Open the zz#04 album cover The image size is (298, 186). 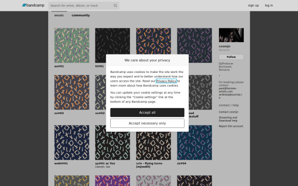[x=194, y=142]
